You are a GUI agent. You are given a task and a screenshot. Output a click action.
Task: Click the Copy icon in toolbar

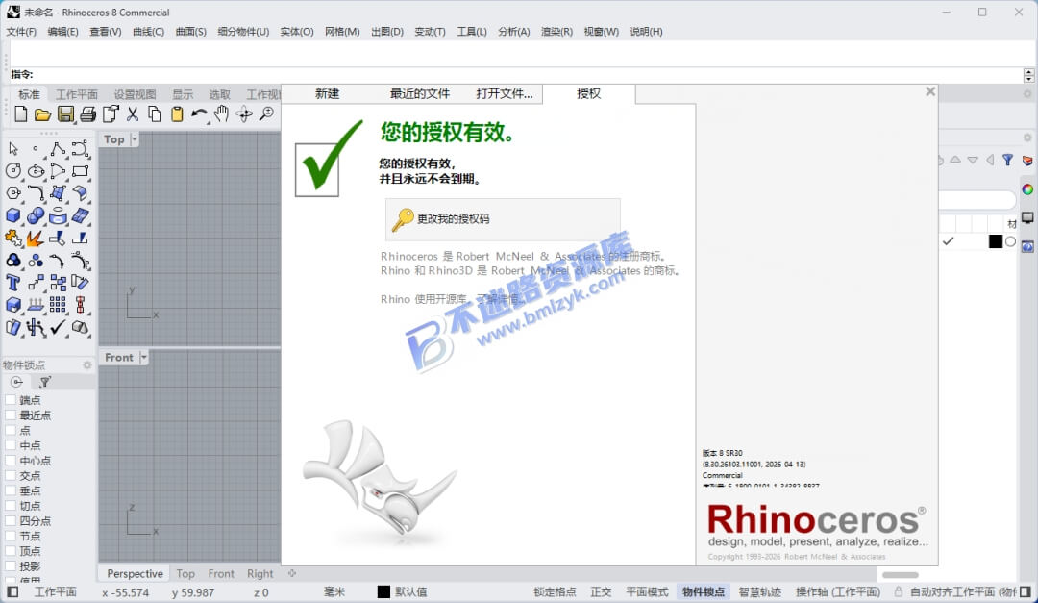[x=154, y=114]
